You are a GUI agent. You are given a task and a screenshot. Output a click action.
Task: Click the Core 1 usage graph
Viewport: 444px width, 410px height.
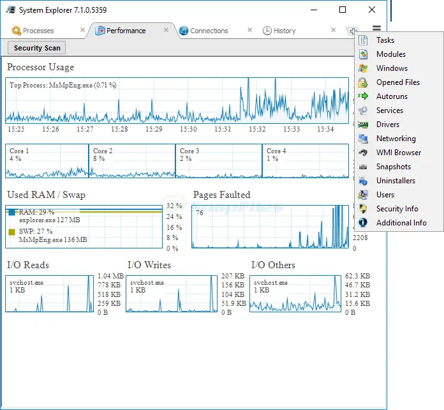(47, 161)
